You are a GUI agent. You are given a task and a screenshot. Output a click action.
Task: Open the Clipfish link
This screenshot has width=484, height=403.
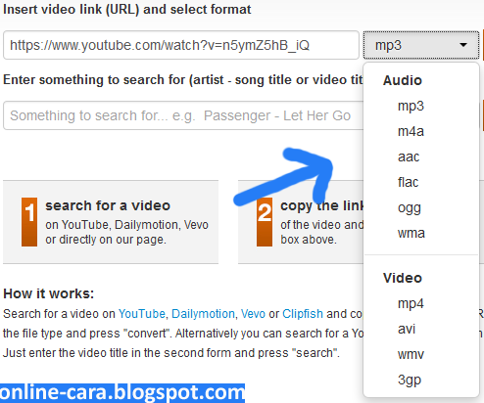coord(303,314)
